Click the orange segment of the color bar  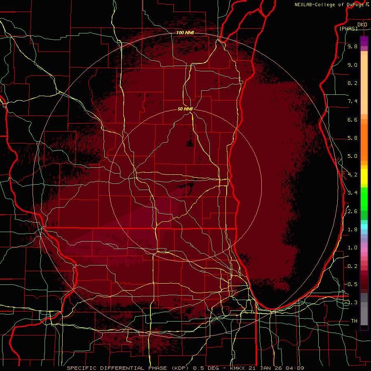pos(364,142)
